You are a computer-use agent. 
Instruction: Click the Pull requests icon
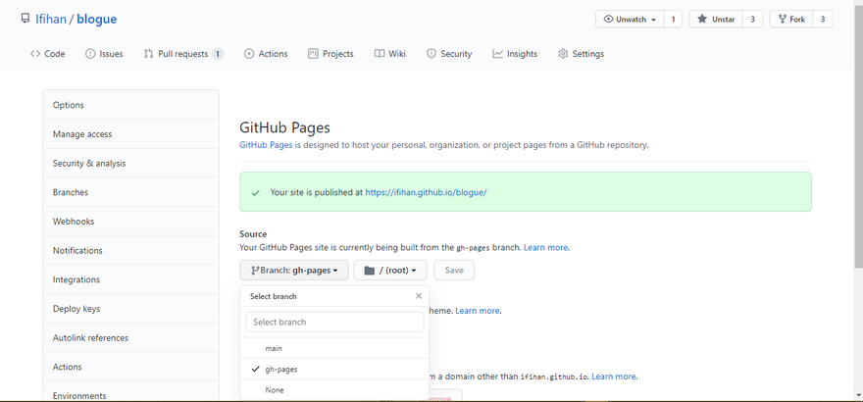pos(148,54)
